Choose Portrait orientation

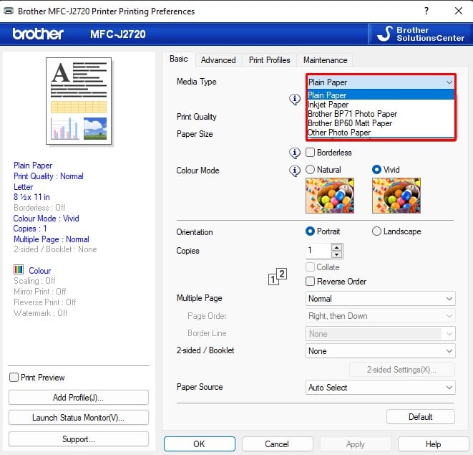310,231
